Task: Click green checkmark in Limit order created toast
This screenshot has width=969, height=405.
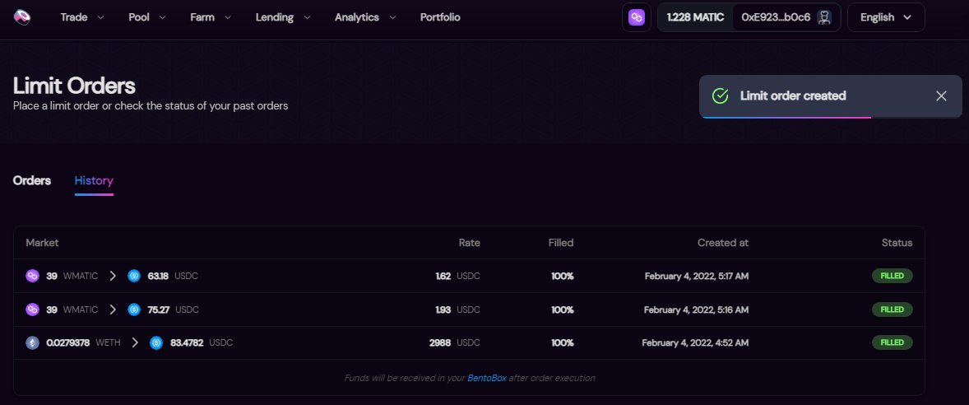Action: click(x=720, y=95)
